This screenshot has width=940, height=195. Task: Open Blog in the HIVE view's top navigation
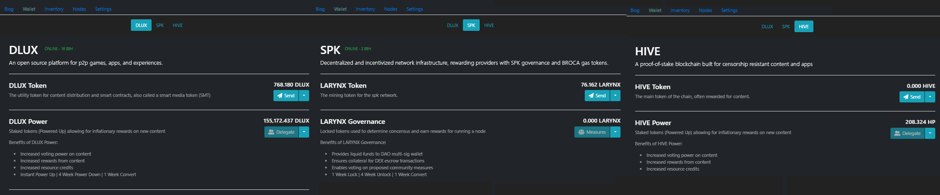(635, 10)
